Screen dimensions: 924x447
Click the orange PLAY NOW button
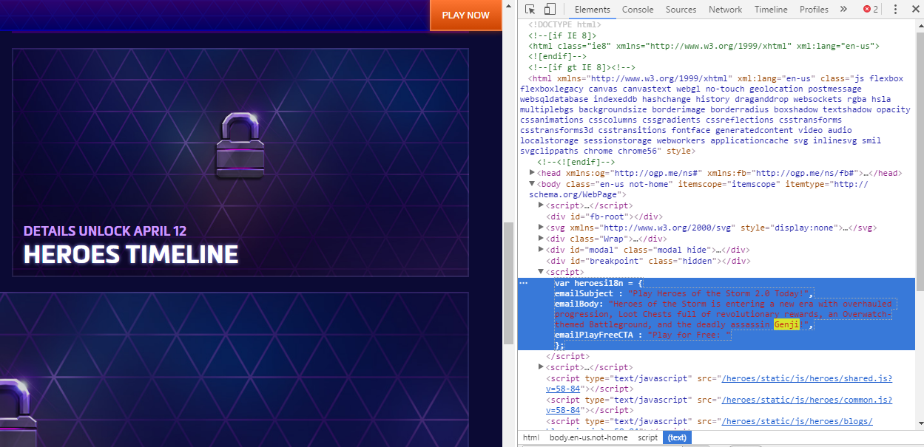(x=465, y=16)
